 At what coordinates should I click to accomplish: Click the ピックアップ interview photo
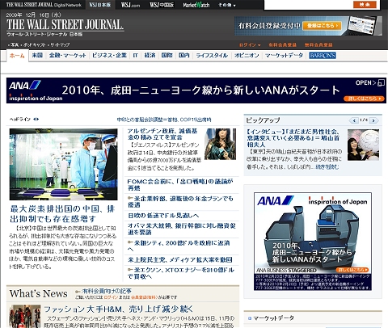tap(363, 145)
